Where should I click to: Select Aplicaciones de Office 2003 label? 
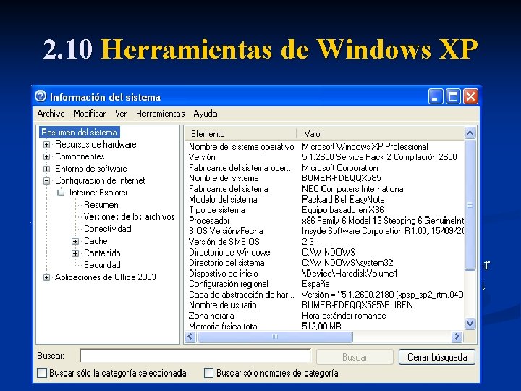point(106,277)
